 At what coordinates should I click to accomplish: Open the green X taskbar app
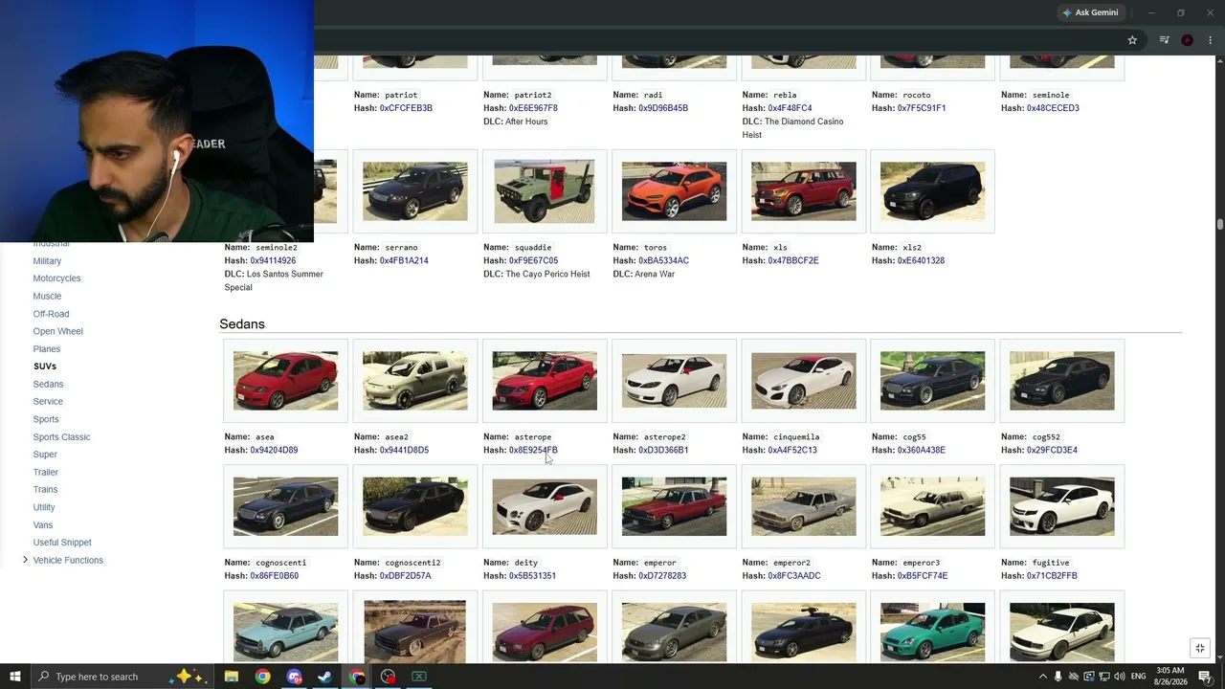419,677
